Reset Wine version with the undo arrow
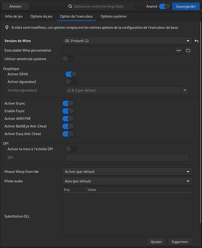 coord(197,41)
